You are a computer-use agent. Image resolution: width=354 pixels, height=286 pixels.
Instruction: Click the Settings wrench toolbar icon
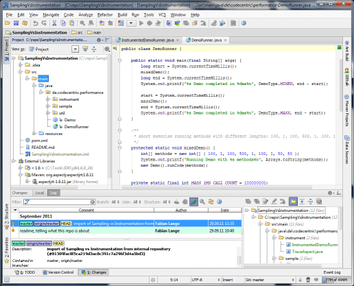[x=214, y=23]
